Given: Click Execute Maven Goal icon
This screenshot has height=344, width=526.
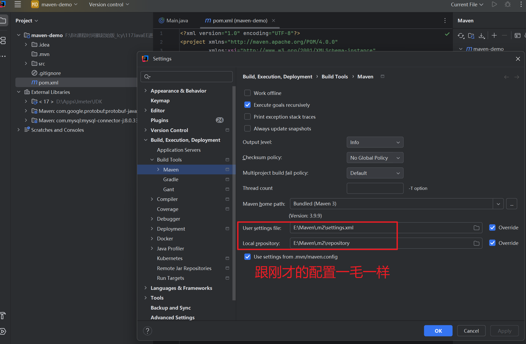Looking at the screenshot, I should pos(518,36).
